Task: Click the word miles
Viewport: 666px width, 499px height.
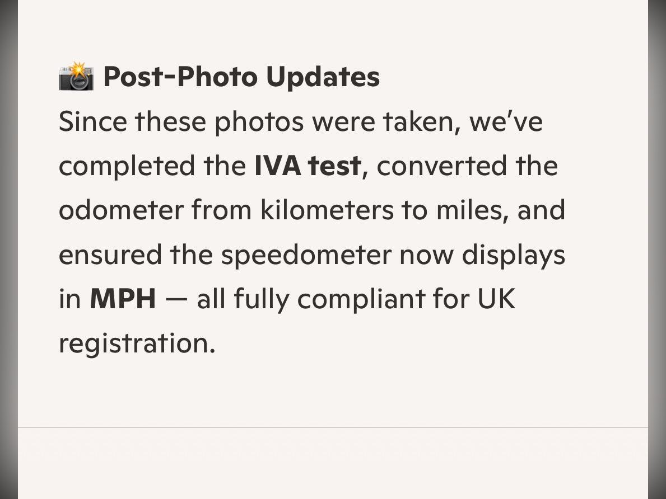Action: coord(472,210)
